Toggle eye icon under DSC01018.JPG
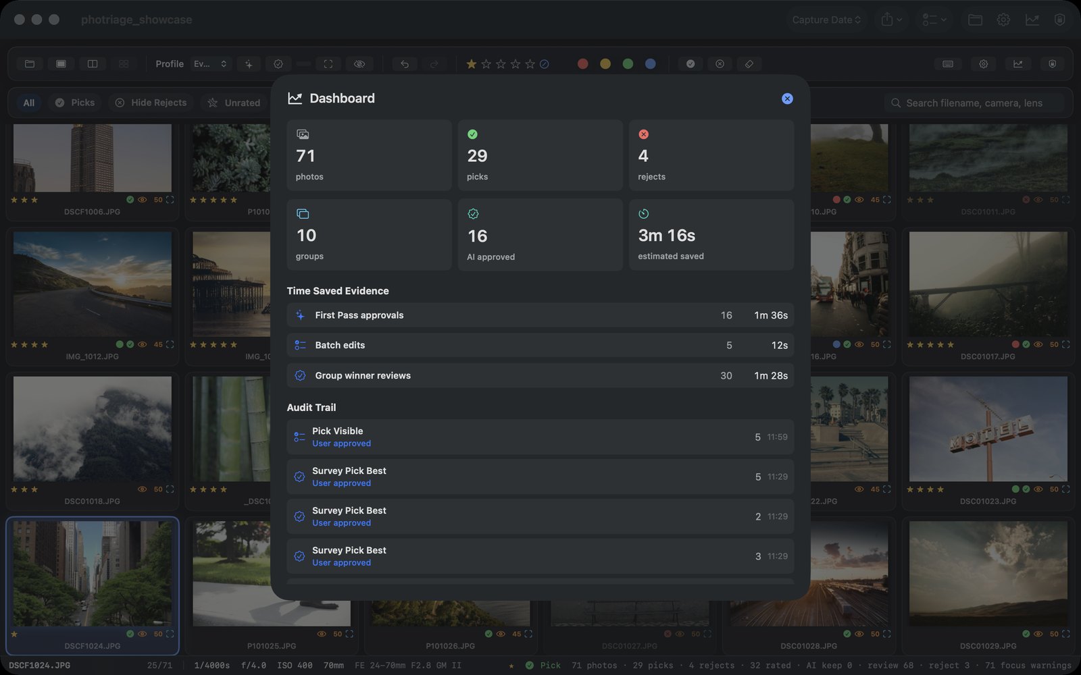1081x675 pixels. click(142, 489)
